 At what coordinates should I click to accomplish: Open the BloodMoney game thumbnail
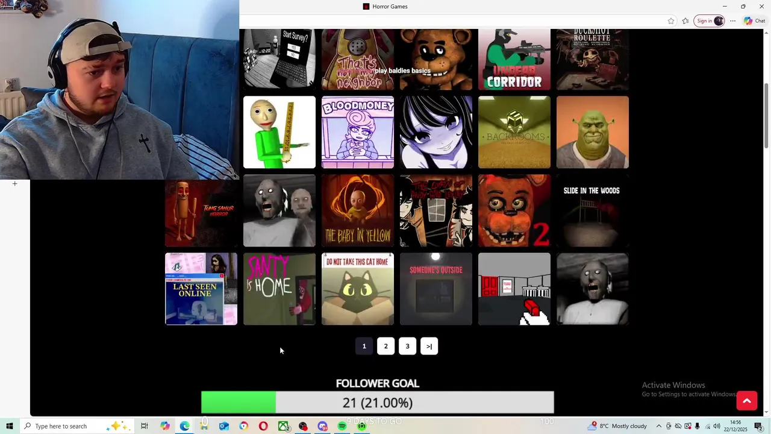pos(358,132)
